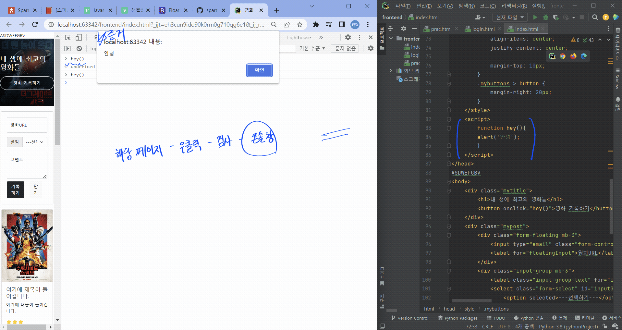The image size is (622, 330).
Task: Open the 터미널 tool window
Action: 585,318
